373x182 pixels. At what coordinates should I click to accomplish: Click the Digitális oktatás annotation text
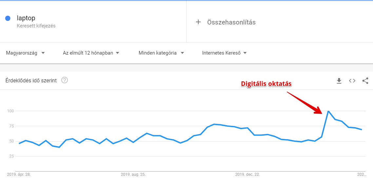(266, 84)
